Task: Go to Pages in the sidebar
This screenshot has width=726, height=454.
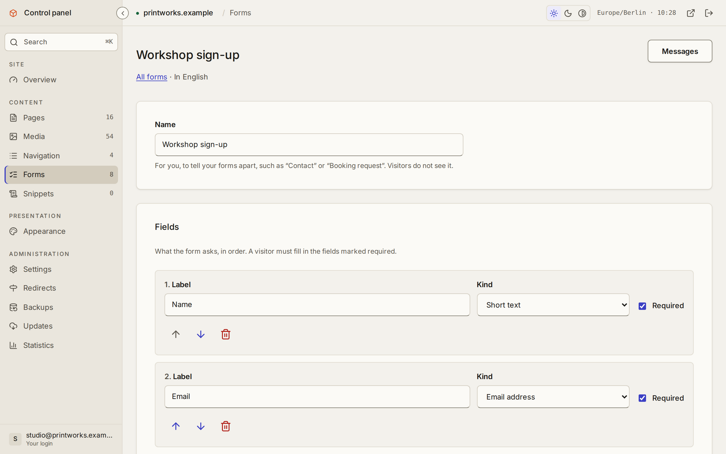Action: pos(61,118)
